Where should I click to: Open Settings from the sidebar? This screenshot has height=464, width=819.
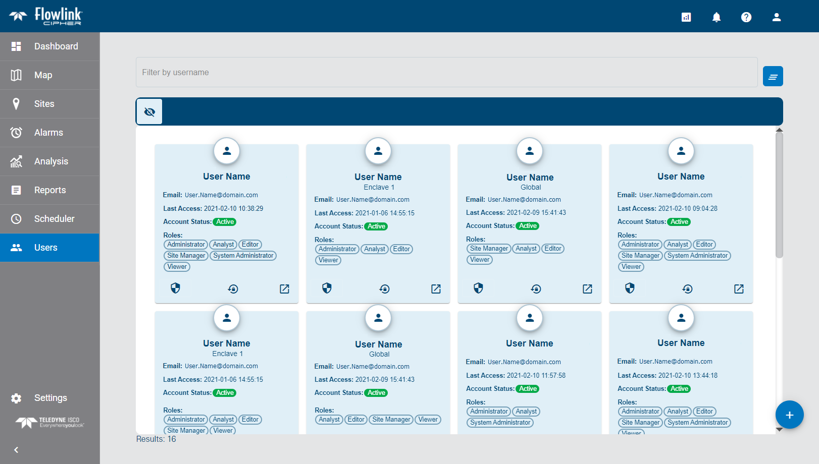(x=49, y=398)
